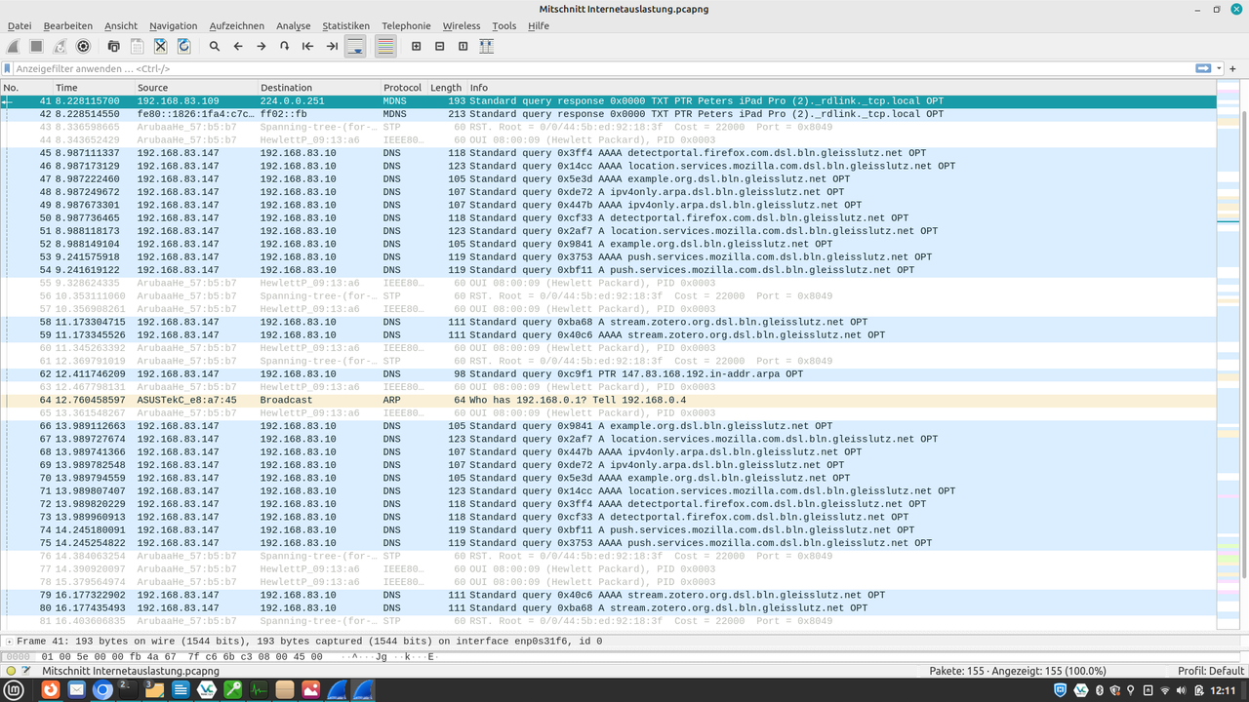This screenshot has width=1249, height=702.
Task: Toggle packet list colorization
Action: click(385, 46)
